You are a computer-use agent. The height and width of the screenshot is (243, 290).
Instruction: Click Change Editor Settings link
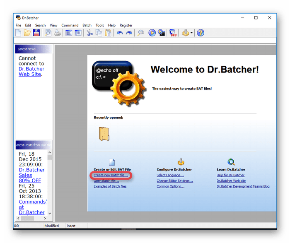tap(175, 181)
